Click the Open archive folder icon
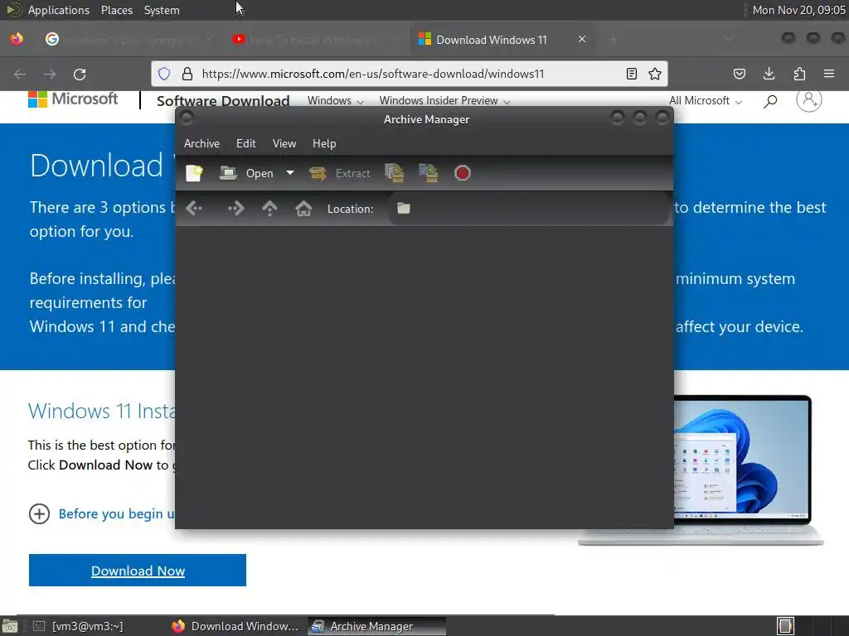Viewport: 849px width, 636px height. point(228,173)
